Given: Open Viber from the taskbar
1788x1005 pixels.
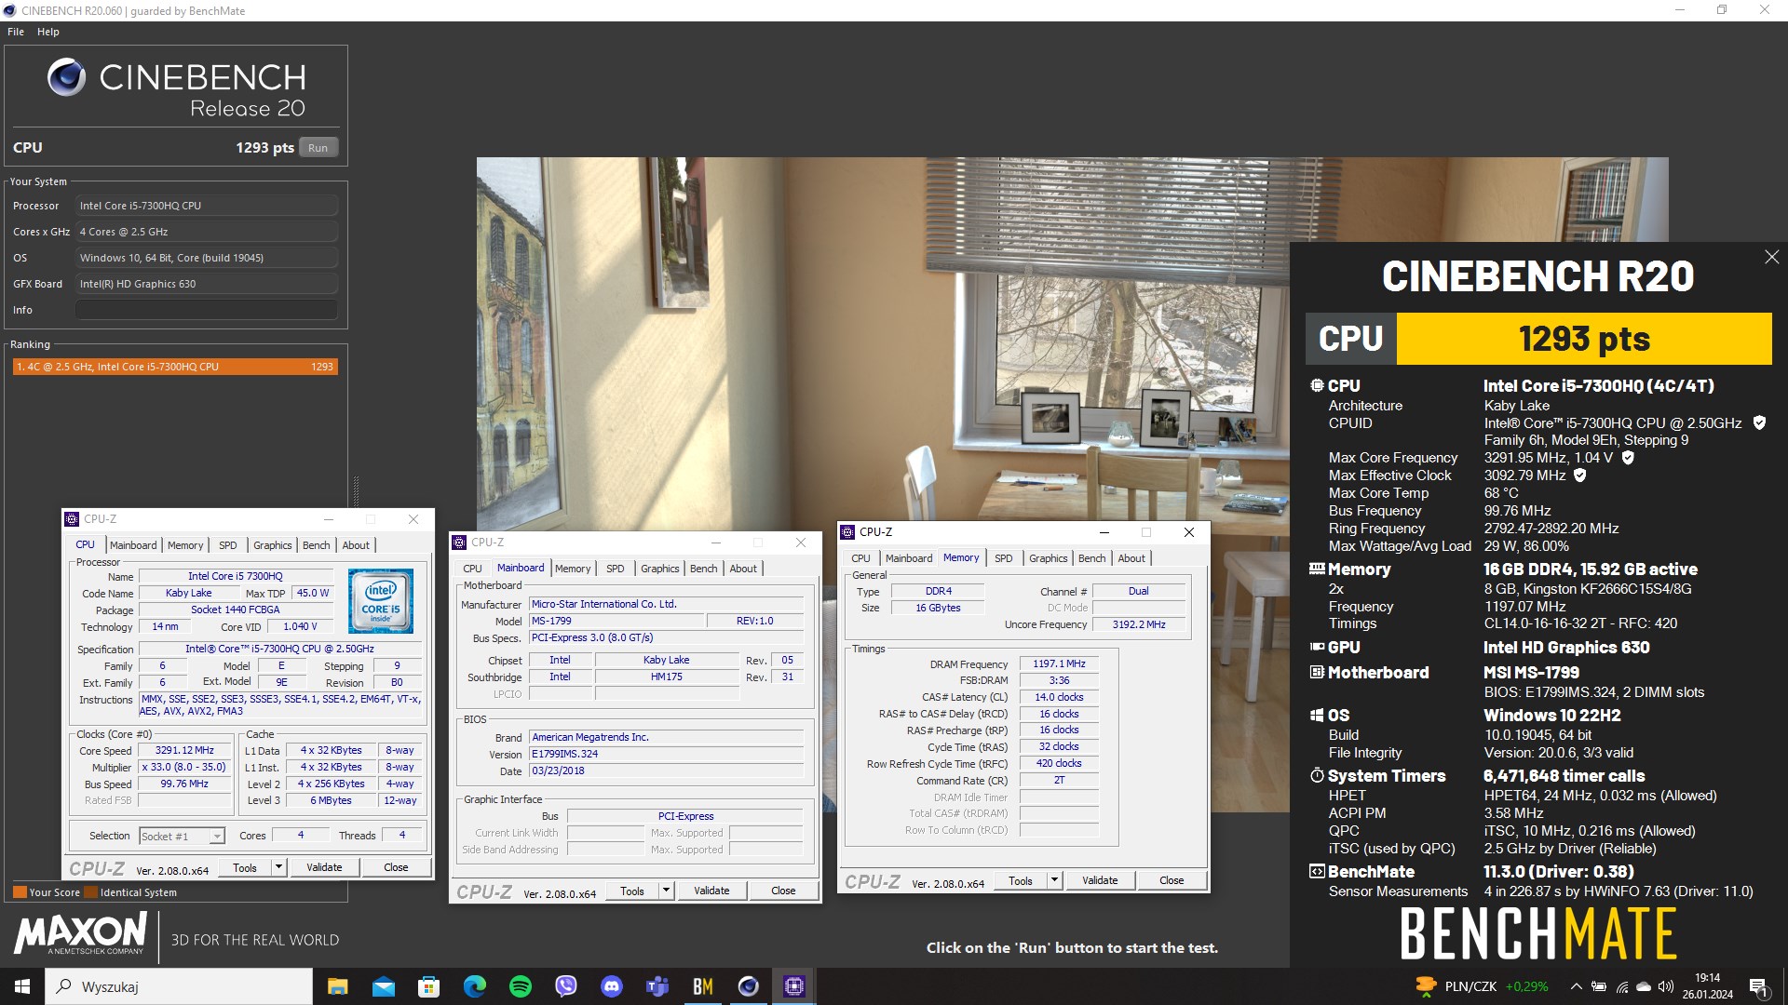Looking at the screenshot, I should coord(565,986).
